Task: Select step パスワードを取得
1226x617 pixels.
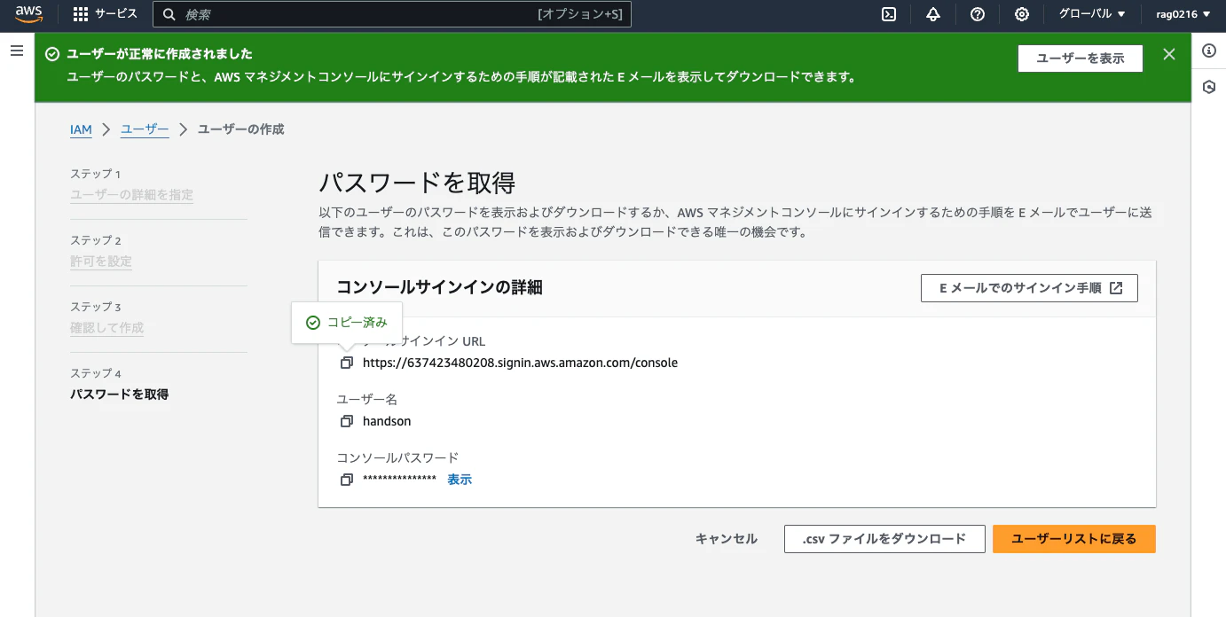Action: 120,394
